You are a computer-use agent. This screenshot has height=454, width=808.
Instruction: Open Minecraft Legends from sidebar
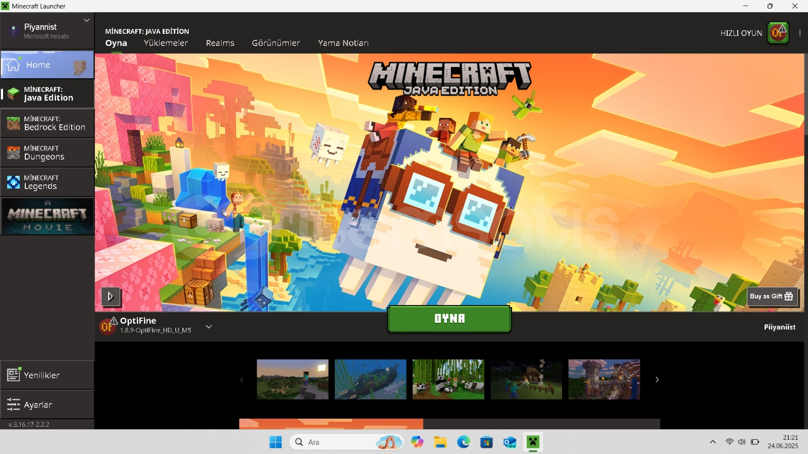pos(47,182)
